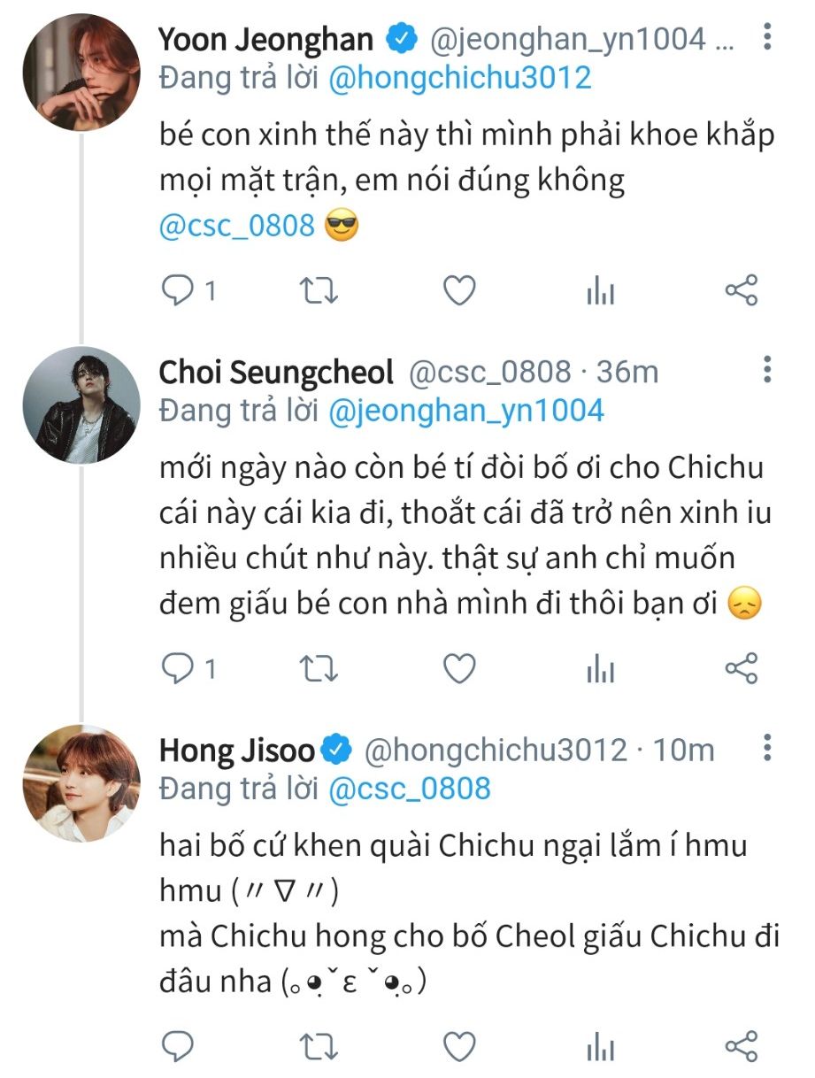Open Hong Jisoo's display name

[x=236, y=751]
